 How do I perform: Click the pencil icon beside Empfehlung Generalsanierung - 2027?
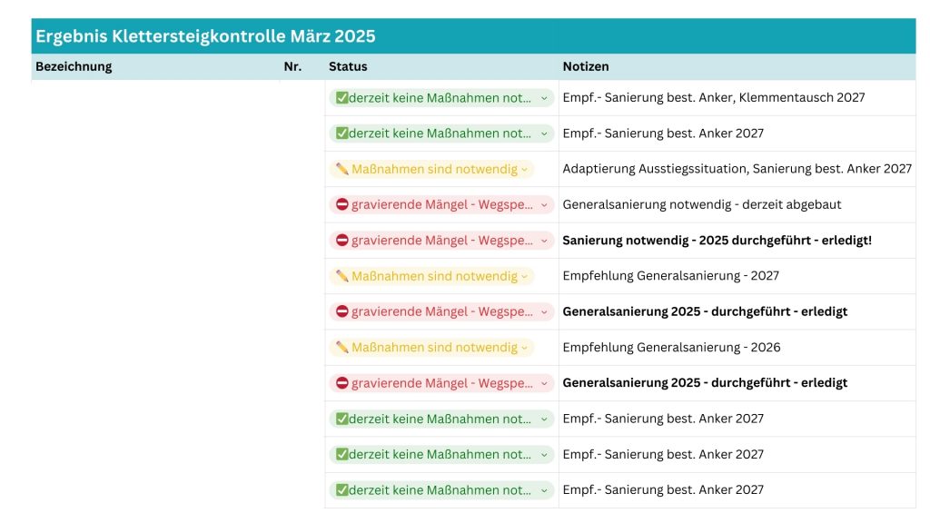click(x=341, y=276)
